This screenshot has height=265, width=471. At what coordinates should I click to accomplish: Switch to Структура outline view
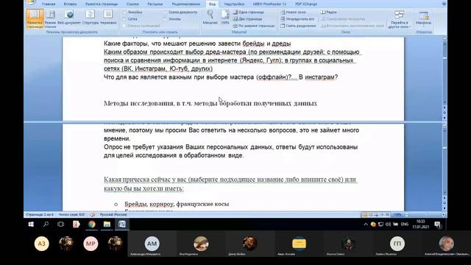90,18
